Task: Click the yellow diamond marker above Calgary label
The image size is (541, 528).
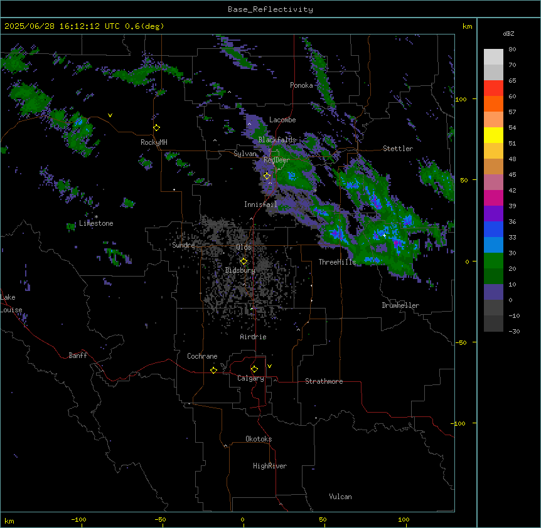Action: point(254,369)
